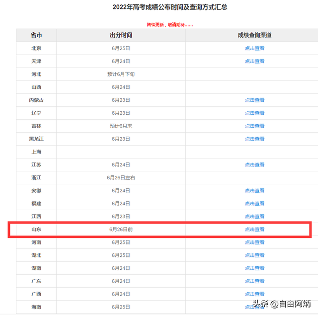
Task: Click the 6月26日左右 date for 浙江
Action: pyautogui.click(x=121, y=178)
